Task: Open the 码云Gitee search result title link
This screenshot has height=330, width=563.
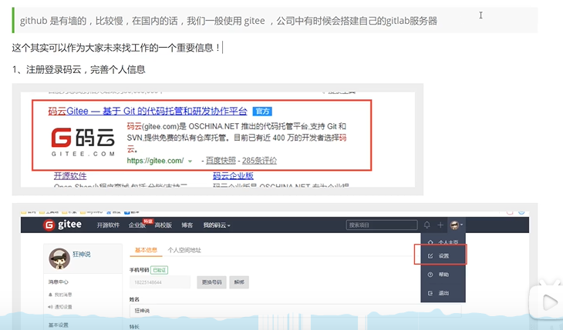Action: pyautogui.click(x=147, y=111)
